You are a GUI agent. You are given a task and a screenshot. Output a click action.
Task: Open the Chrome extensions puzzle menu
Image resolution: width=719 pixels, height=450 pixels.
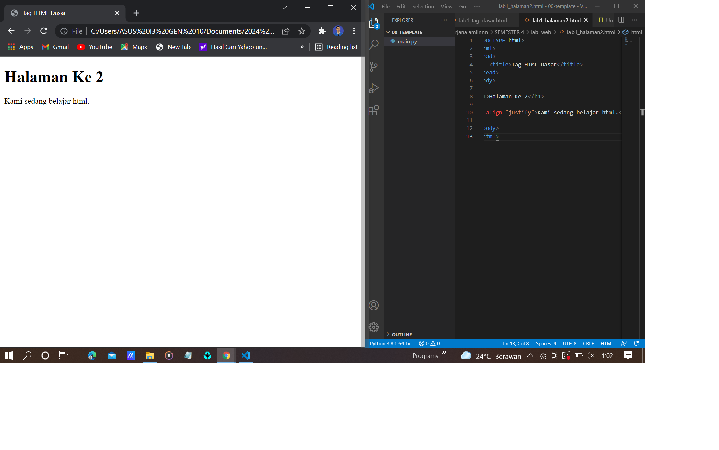click(x=322, y=31)
